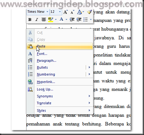
Task: Click the word "guru" in the document
Action: [111, 47]
